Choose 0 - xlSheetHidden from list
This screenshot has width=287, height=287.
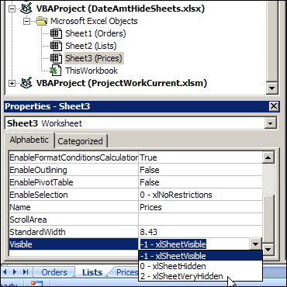point(201,266)
